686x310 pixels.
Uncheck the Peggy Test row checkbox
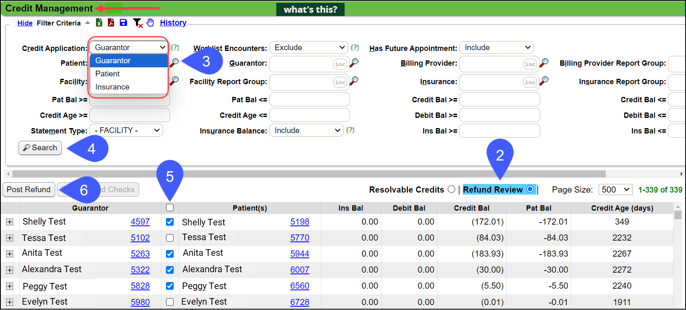click(170, 286)
